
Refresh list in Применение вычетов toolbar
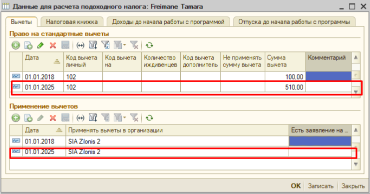[149, 117]
